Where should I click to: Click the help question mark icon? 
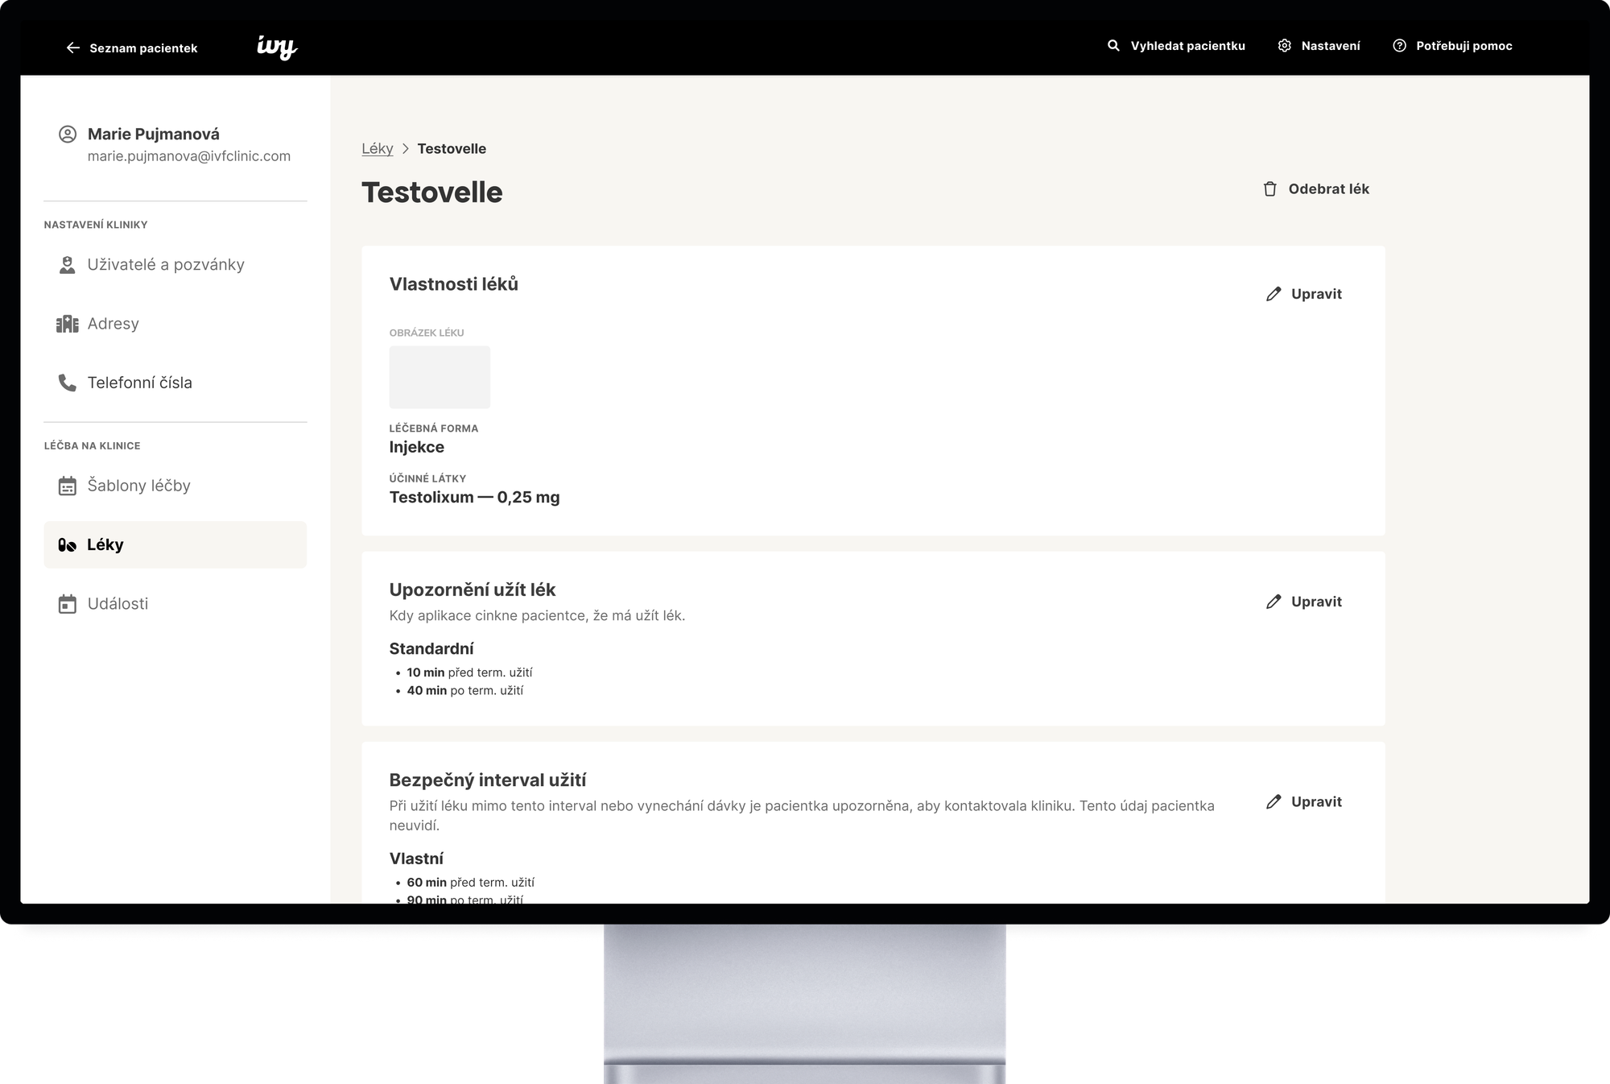click(1400, 46)
